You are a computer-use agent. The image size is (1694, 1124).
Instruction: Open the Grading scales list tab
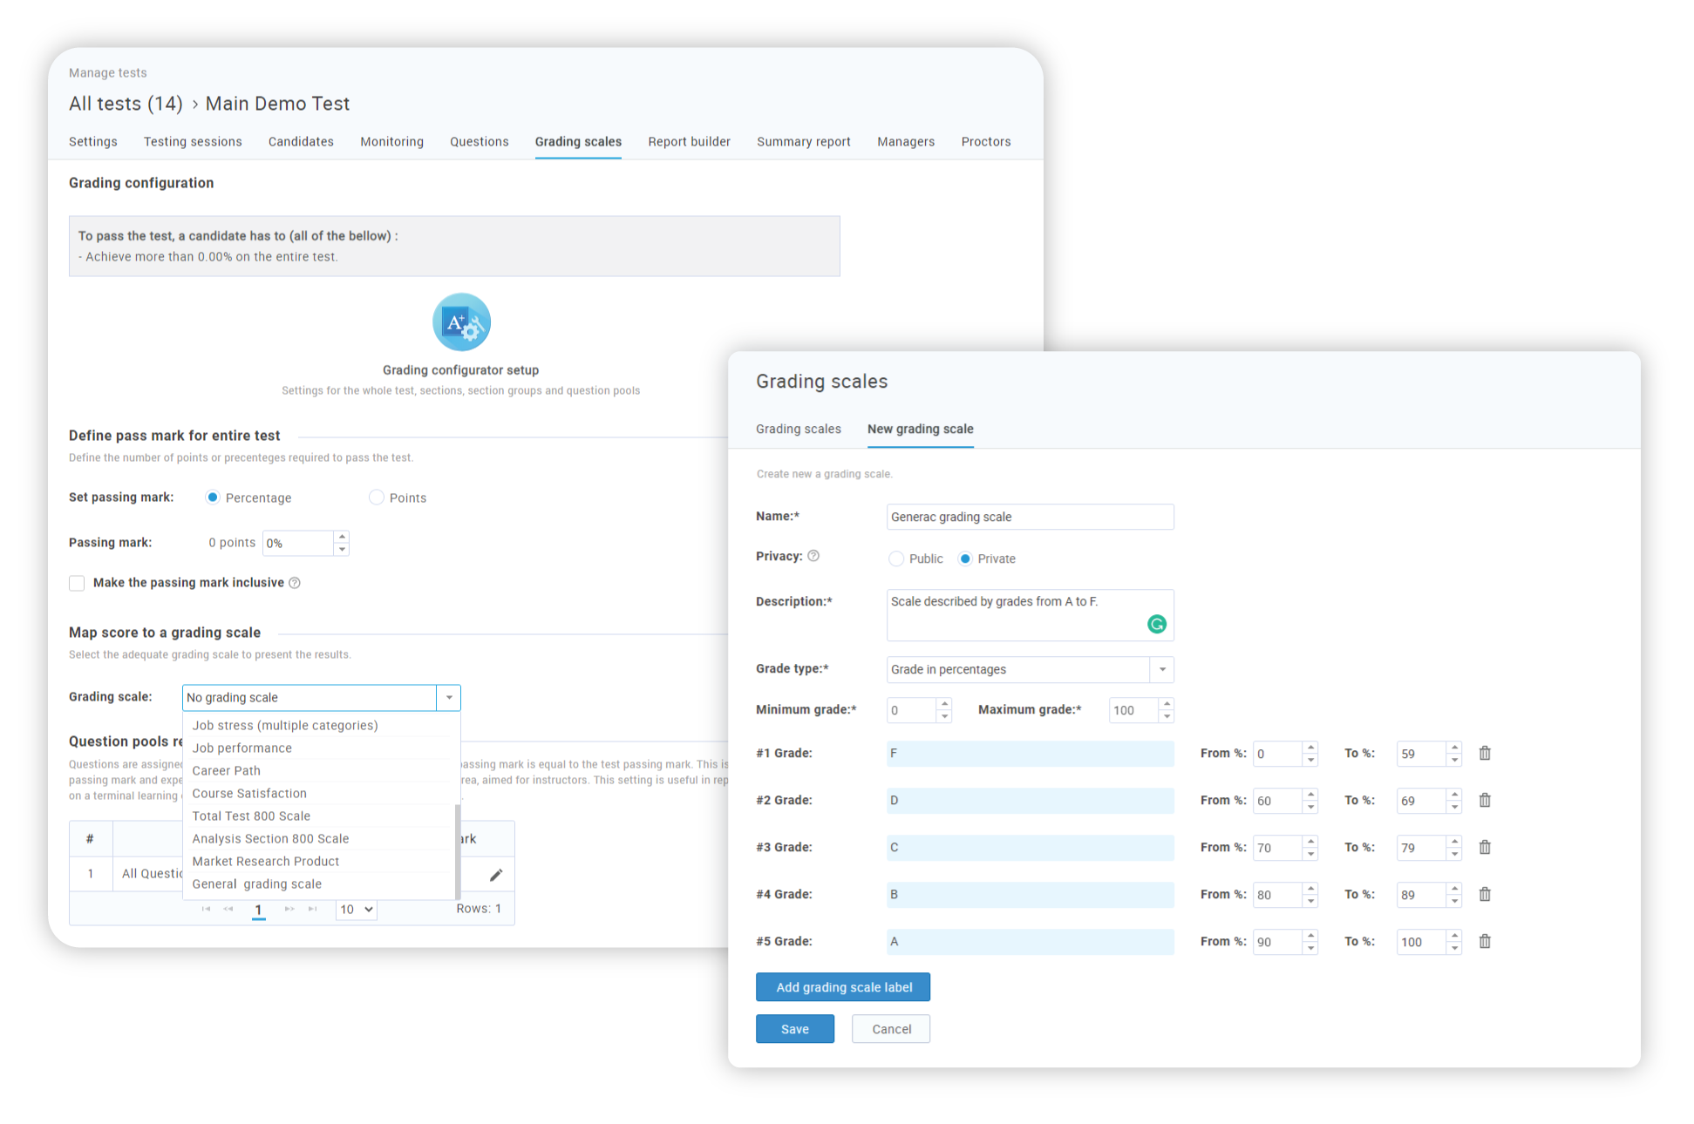point(798,429)
